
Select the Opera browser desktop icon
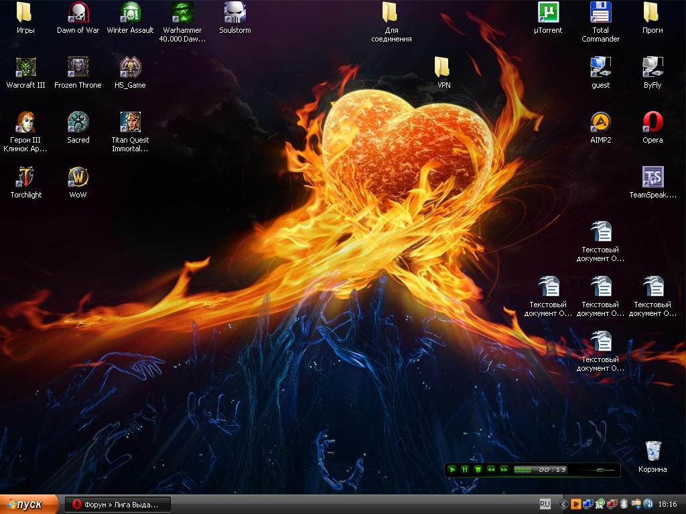coord(653,122)
